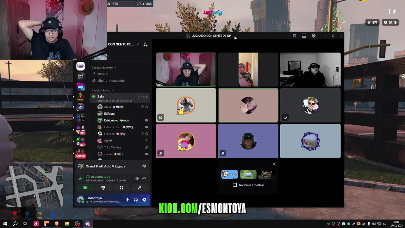This screenshot has height=228, width=405.
Task: Toggle camera using the green video button
Action: point(85,188)
